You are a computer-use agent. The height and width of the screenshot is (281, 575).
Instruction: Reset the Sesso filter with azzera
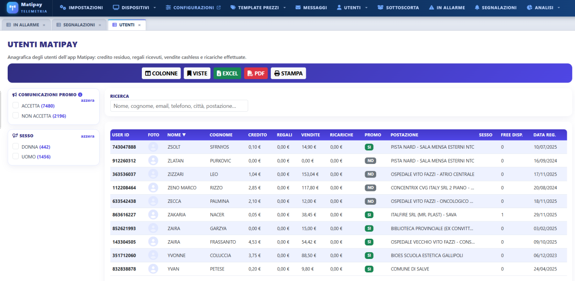88,136
